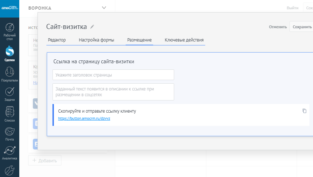The image size is (313, 177).
Task: Open Списки in the left sidebar
Action: 10,114
